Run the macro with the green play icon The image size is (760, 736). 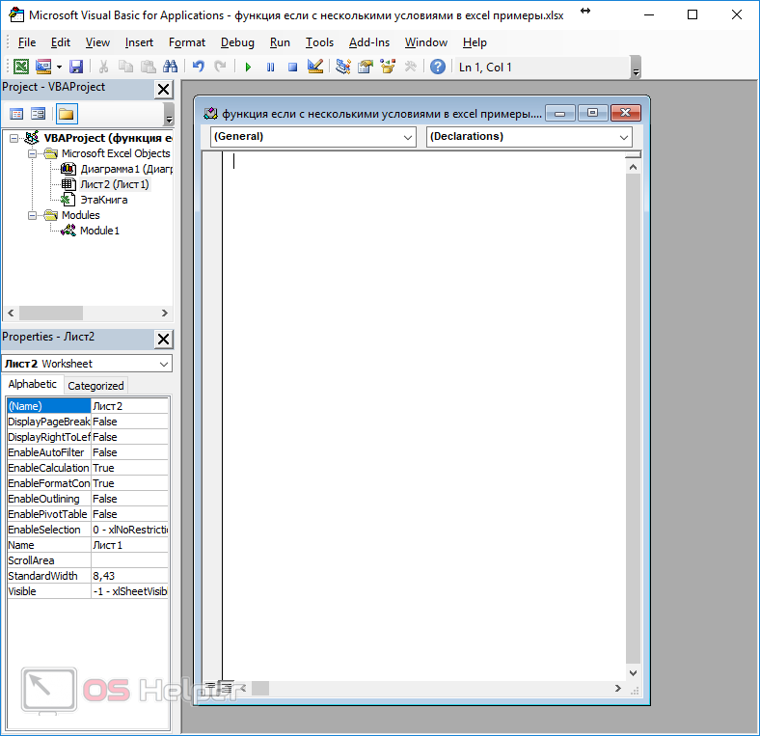[x=248, y=67]
